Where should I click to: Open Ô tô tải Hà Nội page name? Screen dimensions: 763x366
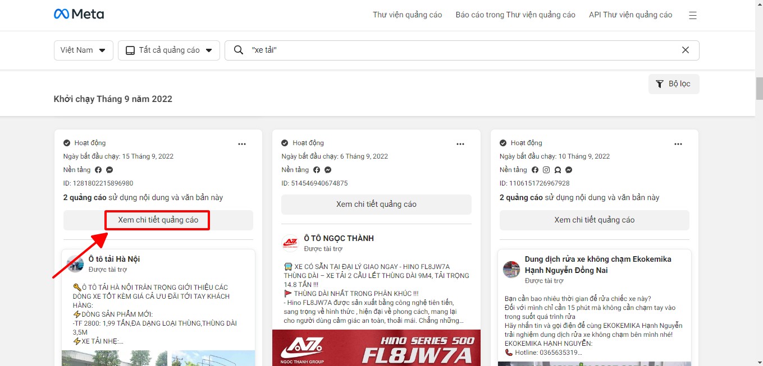114,259
